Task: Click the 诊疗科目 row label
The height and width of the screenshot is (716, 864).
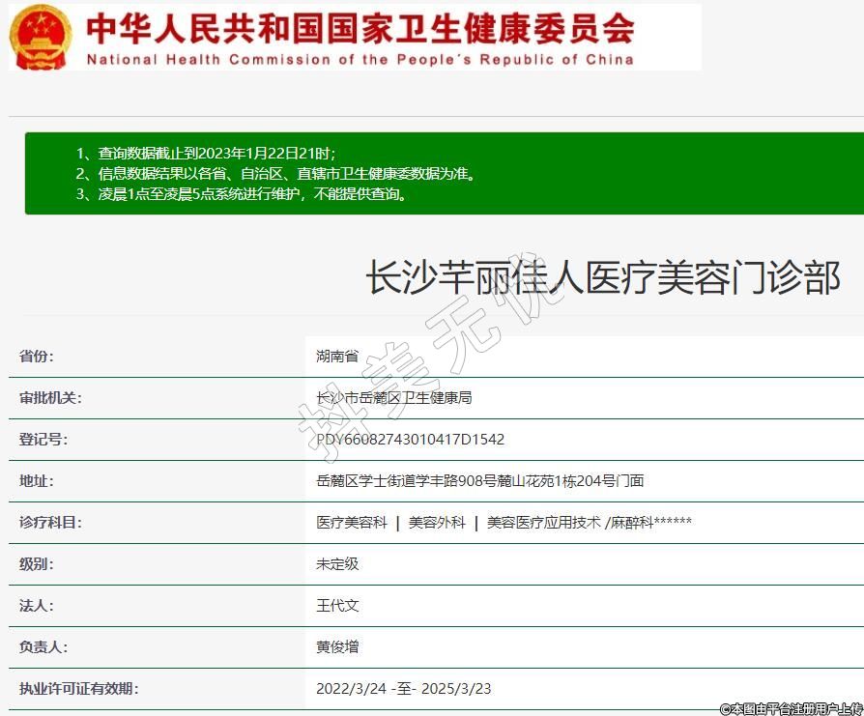Action: (x=50, y=522)
